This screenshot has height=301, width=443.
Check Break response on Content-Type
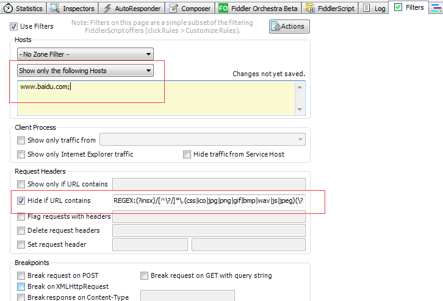point(21,297)
